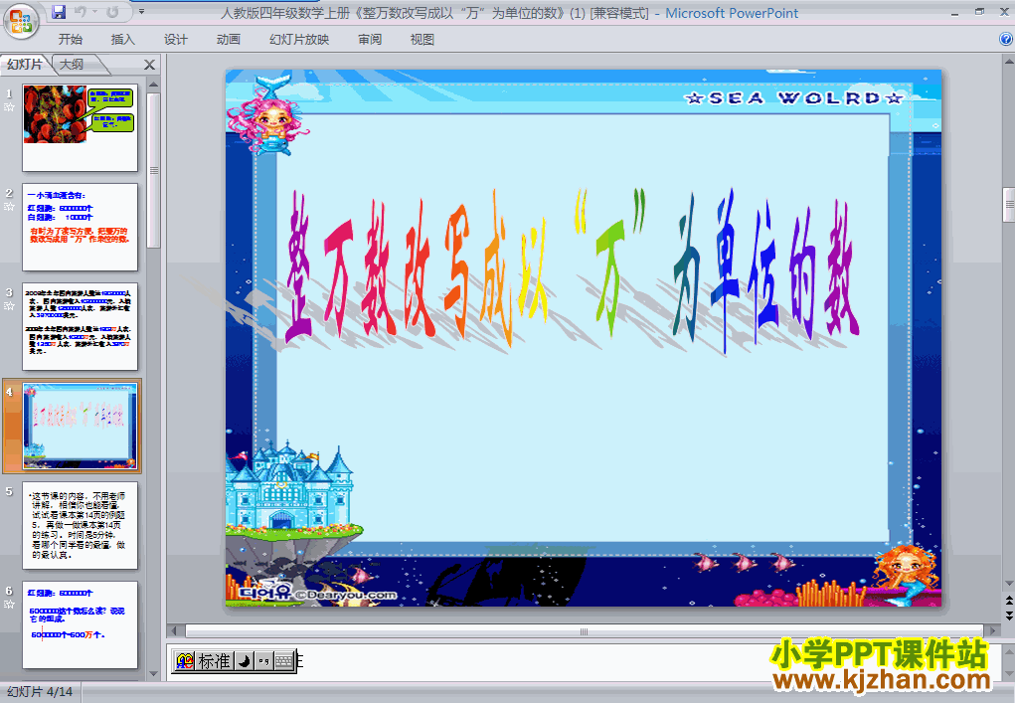The width and height of the screenshot is (1015, 703).
Task: Play animations via star icon under slide 2
Action: pyautogui.click(x=9, y=207)
